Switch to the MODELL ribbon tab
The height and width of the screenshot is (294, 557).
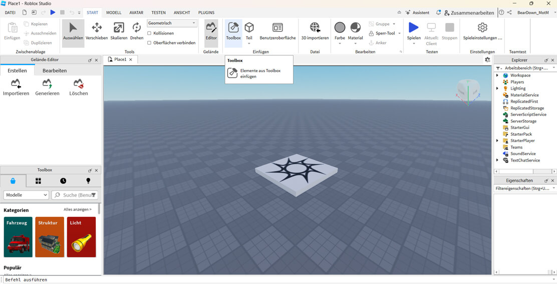click(x=114, y=12)
